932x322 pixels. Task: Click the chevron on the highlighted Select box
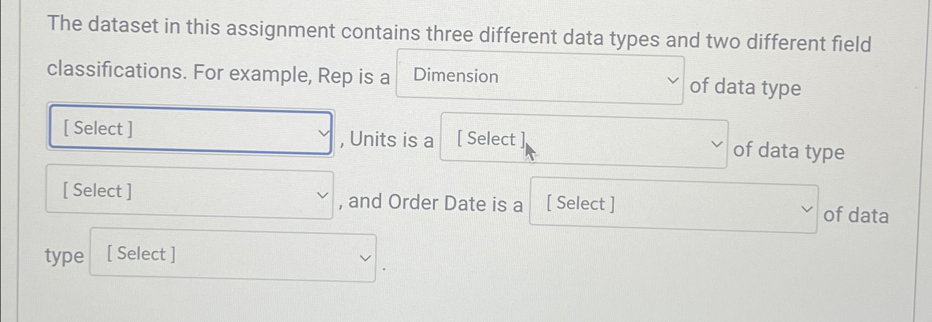click(324, 133)
